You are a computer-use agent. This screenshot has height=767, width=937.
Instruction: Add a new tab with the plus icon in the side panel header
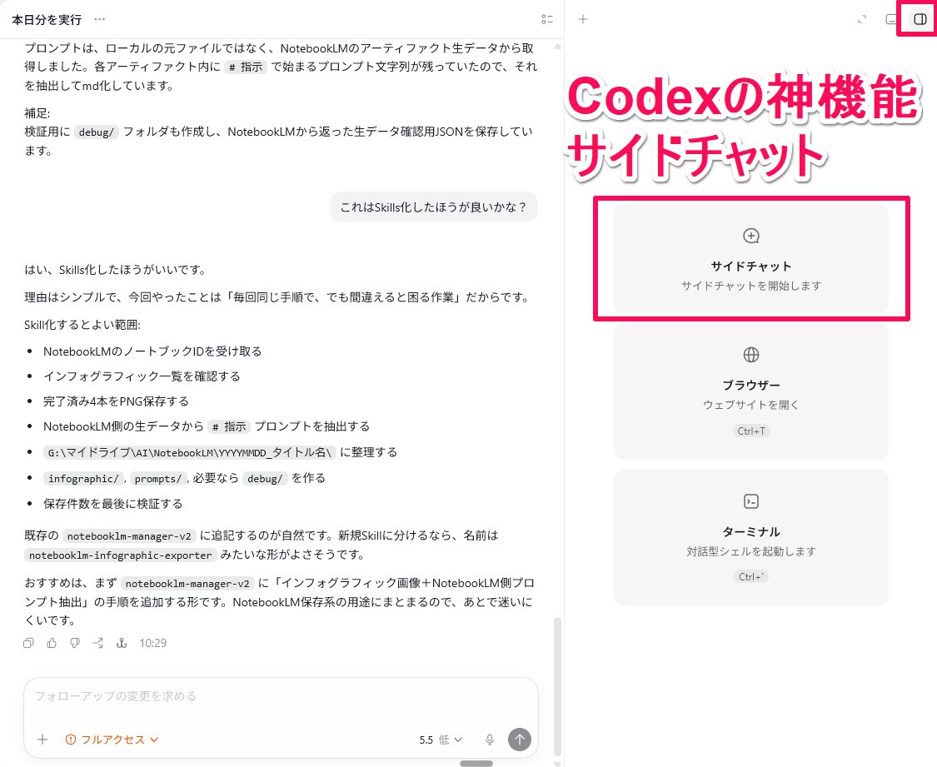pos(583,19)
